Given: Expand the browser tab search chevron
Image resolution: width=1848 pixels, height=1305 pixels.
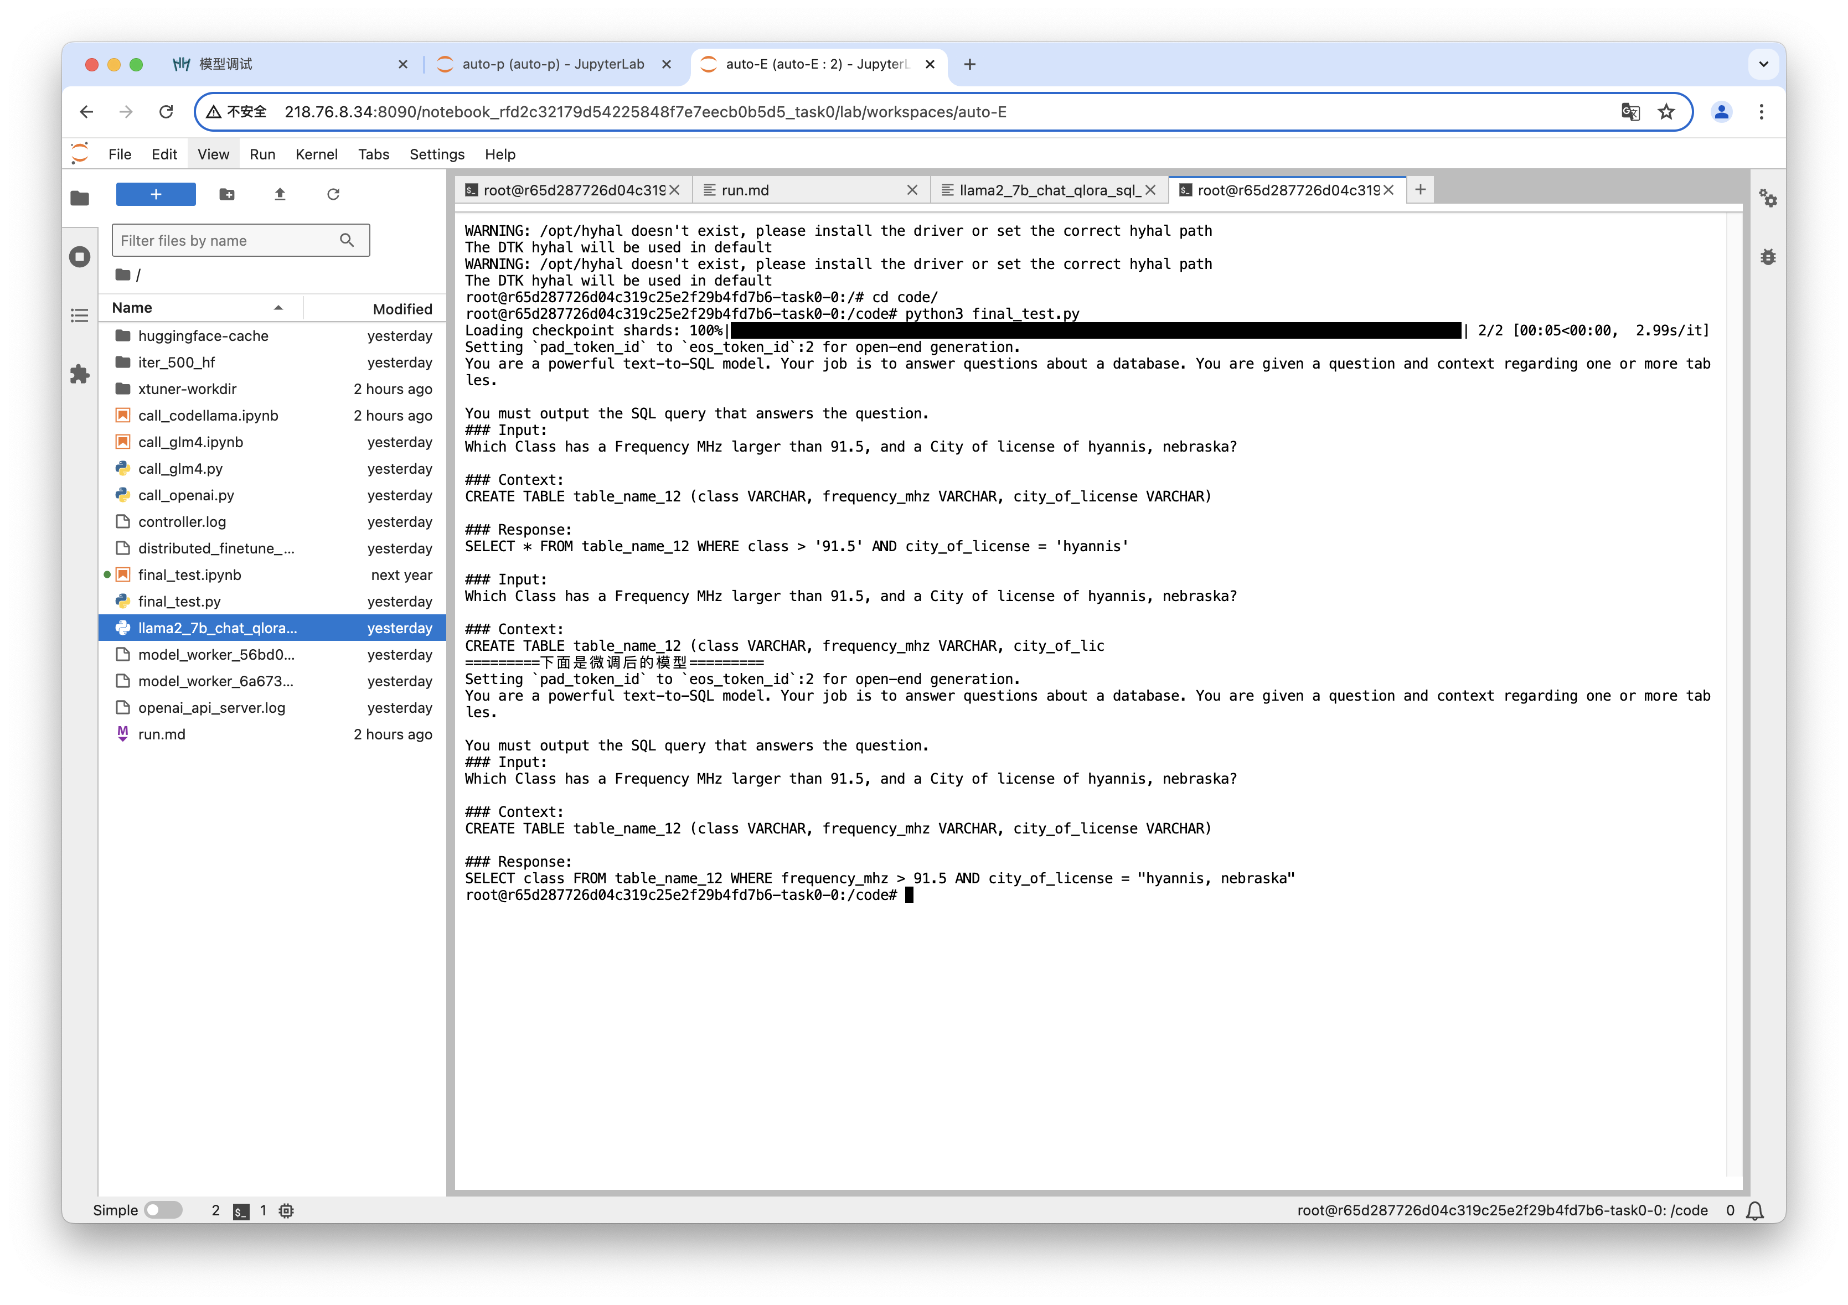Looking at the screenshot, I should tap(1763, 64).
